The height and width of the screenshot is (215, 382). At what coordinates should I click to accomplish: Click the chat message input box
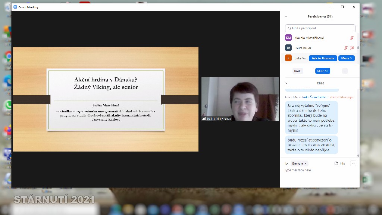pos(319,171)
